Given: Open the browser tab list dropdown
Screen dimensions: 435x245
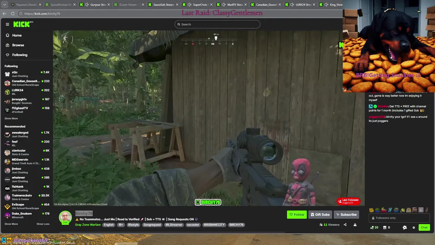Looking at the screenshot, I should 4,5.
